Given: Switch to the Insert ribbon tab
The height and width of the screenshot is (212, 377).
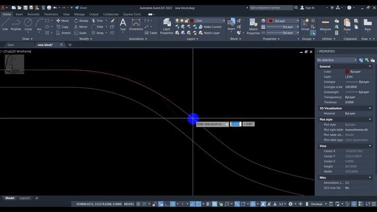Looking at the screenshot, I should (x=19, y=14).
